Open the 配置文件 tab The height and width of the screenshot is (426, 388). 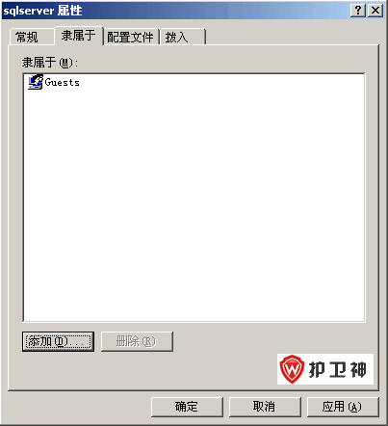[x=131, y=37]
